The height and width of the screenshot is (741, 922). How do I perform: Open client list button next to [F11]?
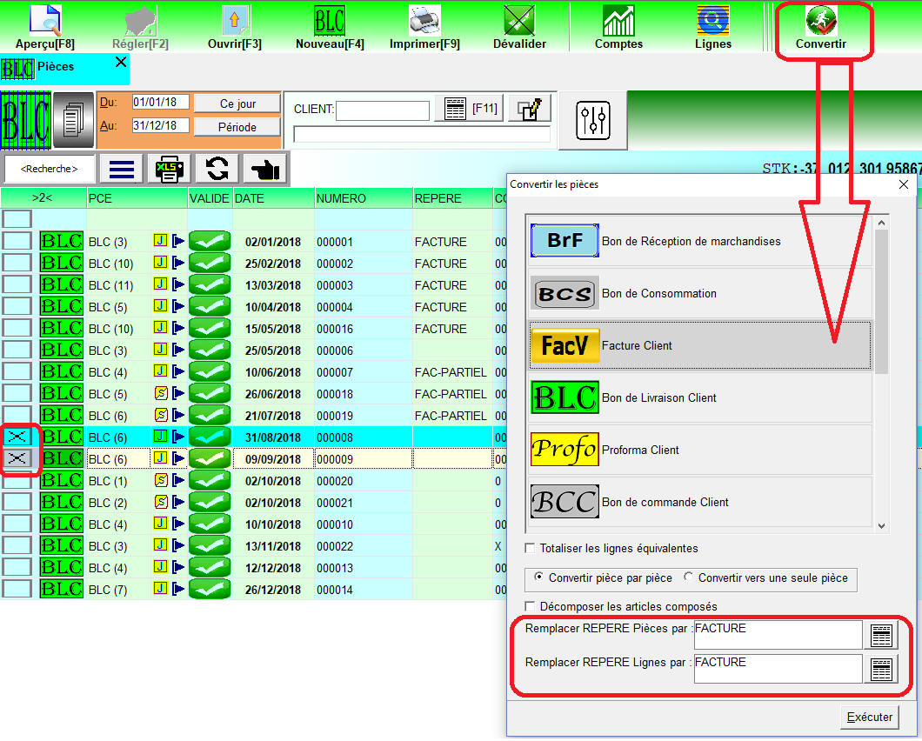pos(453,109)
